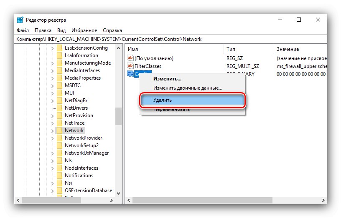Click the registry path address bar
Image resolution: width=341 pixels, height=218 pixels.
(170, 39)
